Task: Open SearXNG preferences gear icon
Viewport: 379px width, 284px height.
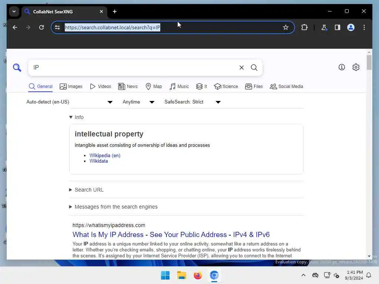Action: [356, 67]
